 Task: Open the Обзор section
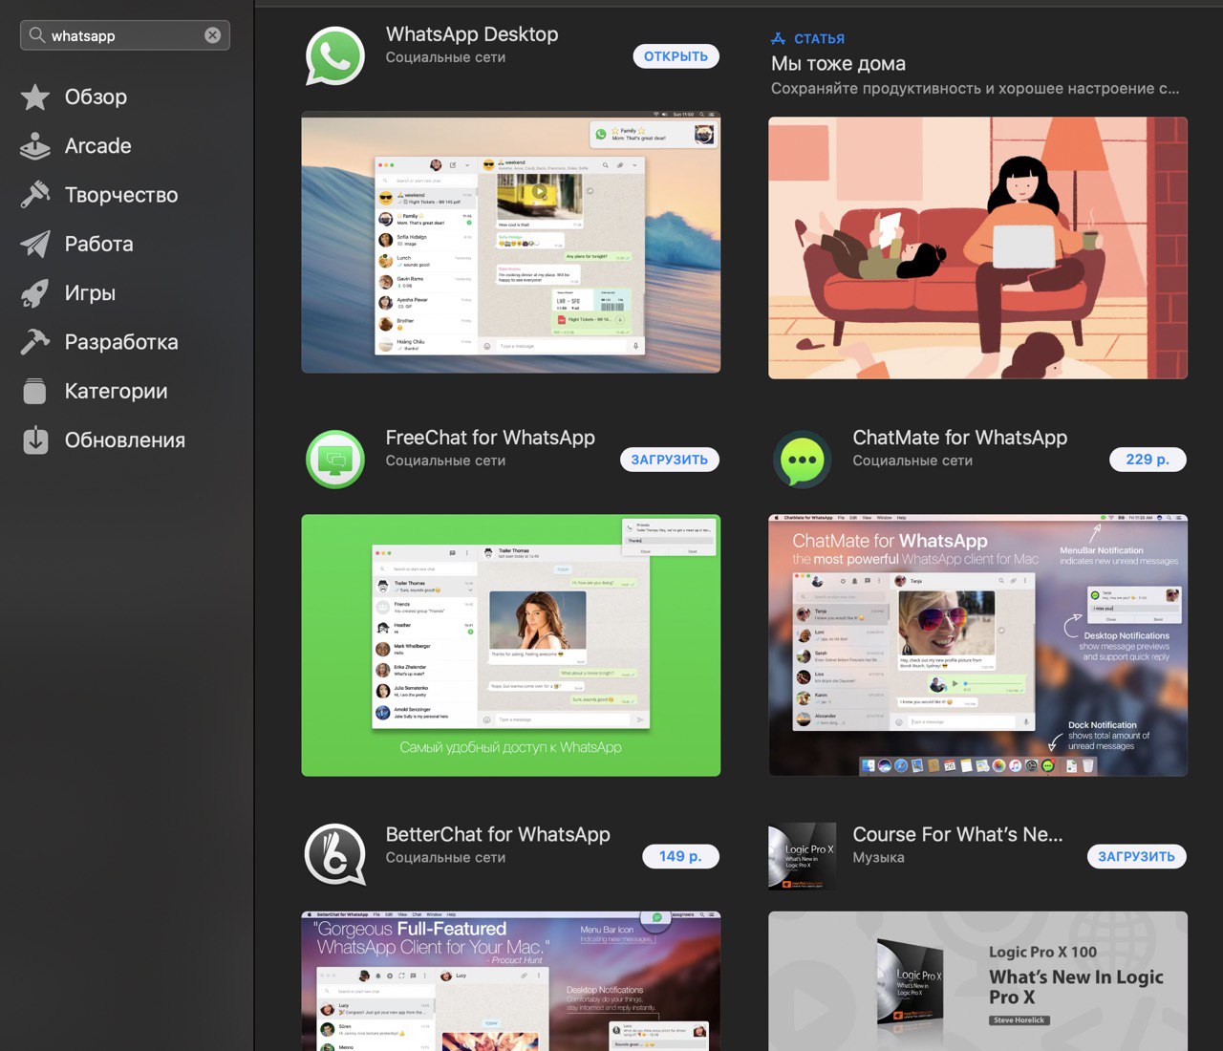[x=96, y=97]
